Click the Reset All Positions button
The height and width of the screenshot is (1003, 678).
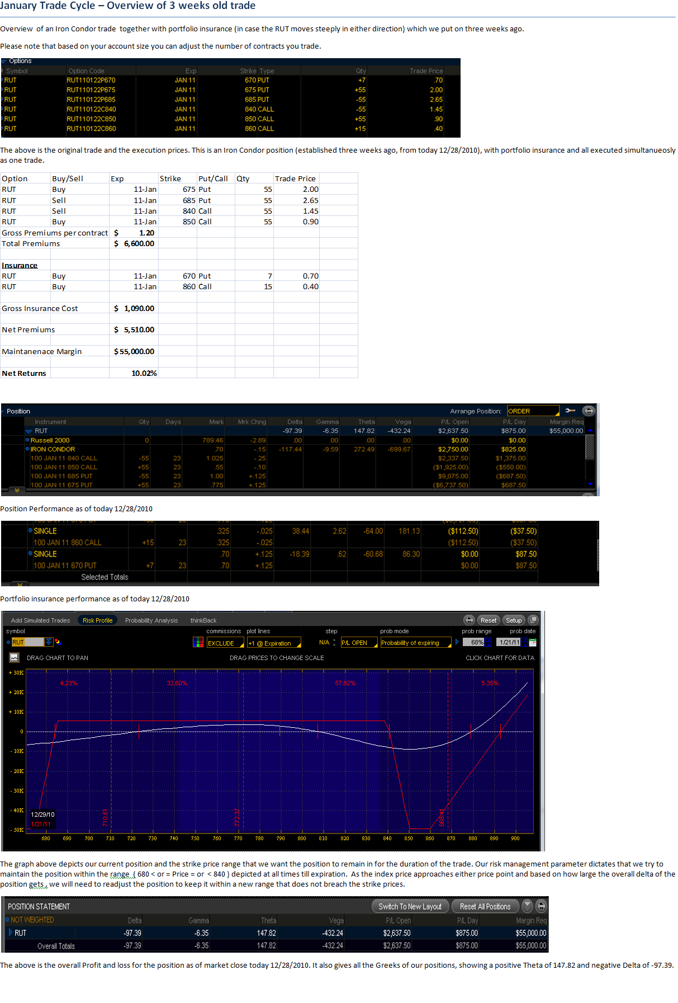pyautogui.click(x=485, y=906)
